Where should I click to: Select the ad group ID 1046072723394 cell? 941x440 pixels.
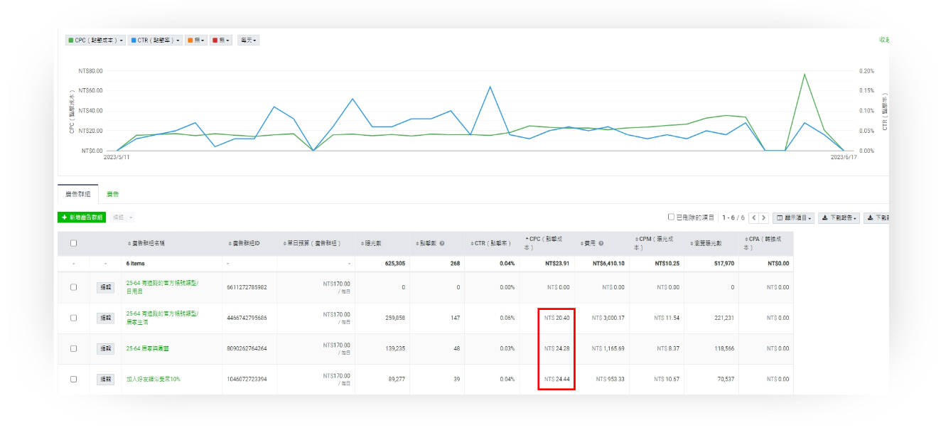click(247, 379)
